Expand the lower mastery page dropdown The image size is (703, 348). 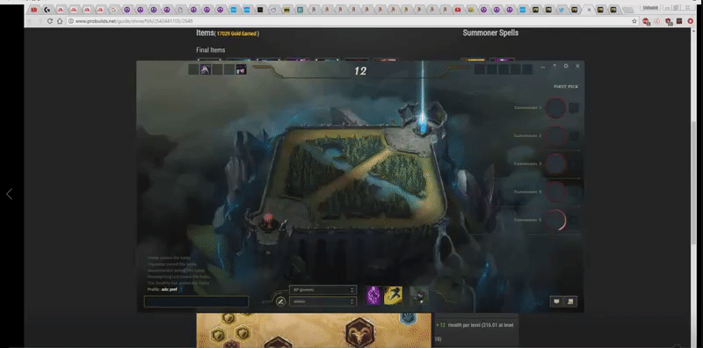pyautogui.click(x=323, y=301)
